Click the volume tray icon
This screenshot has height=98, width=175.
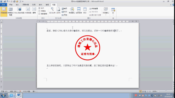(x=161, y=95)
